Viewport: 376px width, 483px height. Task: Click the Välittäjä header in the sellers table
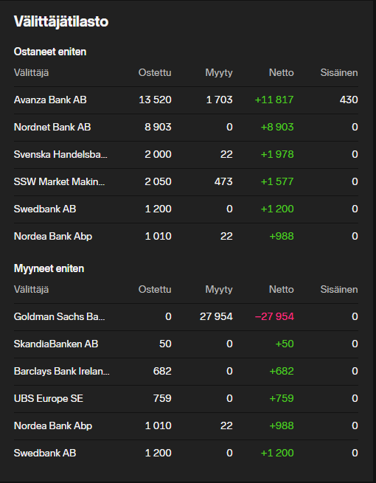pyautogui.click(x=31, y=290)
